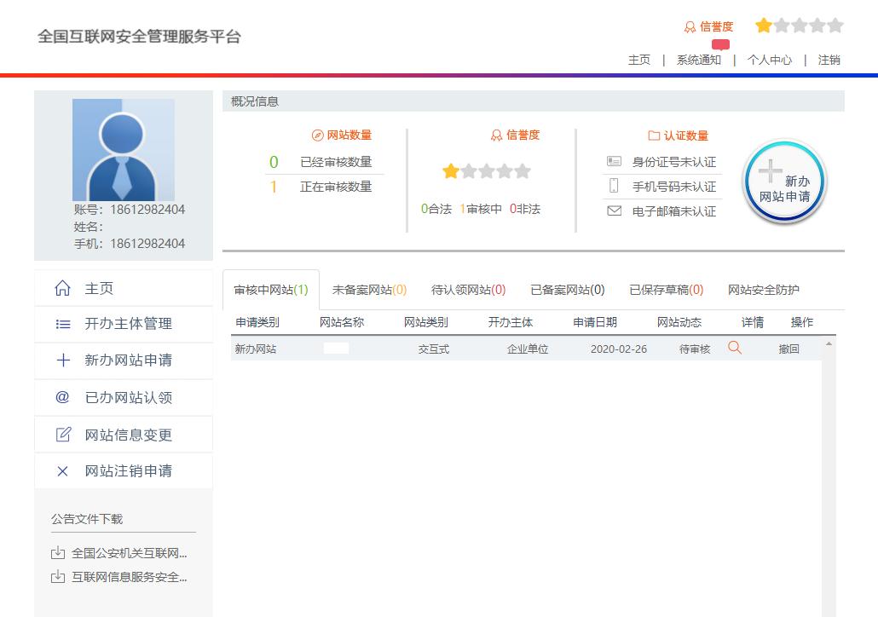Open the 个人中心 menu item
This screenshot has width=878, height=617.
(769, 60)
